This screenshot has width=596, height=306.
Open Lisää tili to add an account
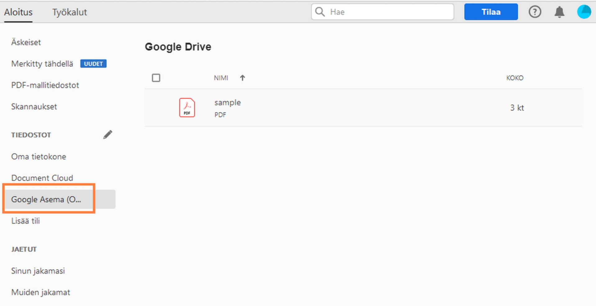click(x=25, y=221)
